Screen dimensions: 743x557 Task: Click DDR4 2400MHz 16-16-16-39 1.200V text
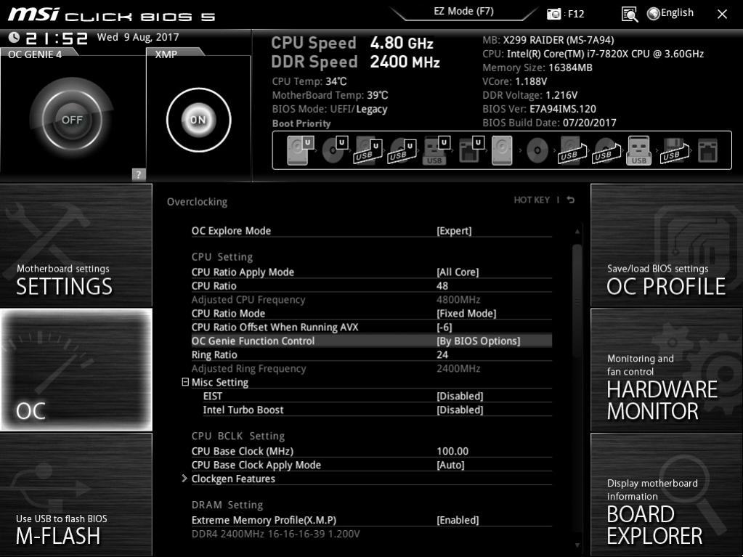pyautogui.click(x=276, y=534)
